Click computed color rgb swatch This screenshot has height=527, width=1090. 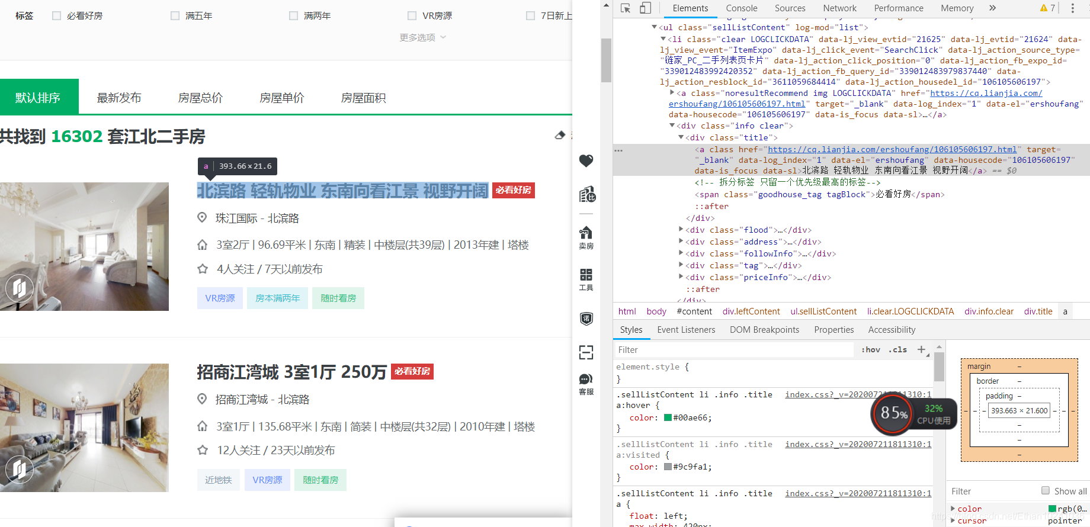tap(1052, 509)
